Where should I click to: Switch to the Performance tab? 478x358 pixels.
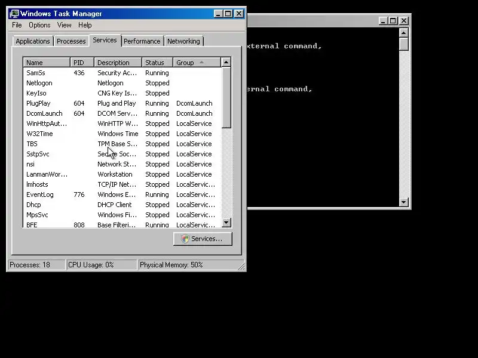[x=142, y=41]
